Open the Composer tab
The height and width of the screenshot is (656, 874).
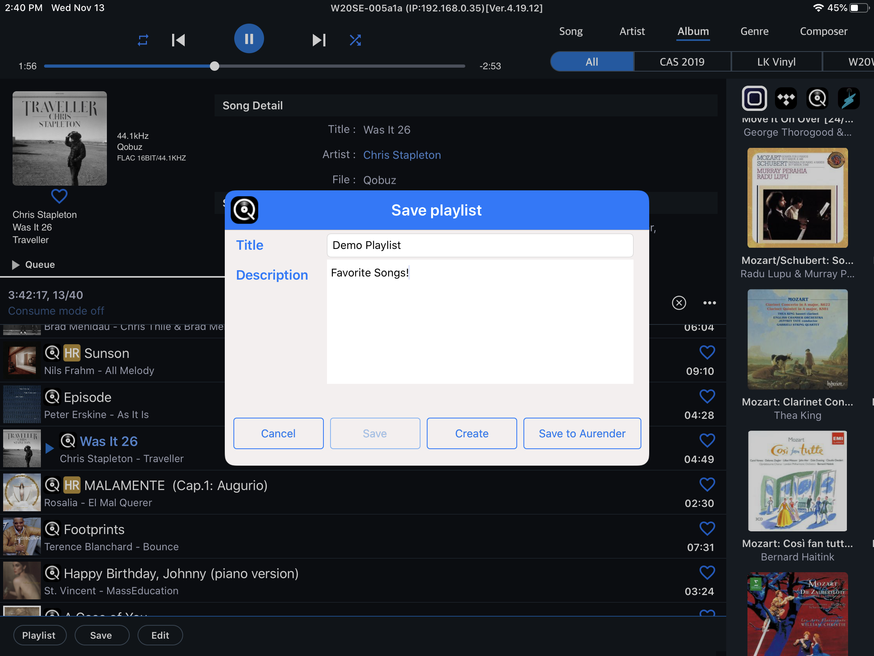coord(823,31)
